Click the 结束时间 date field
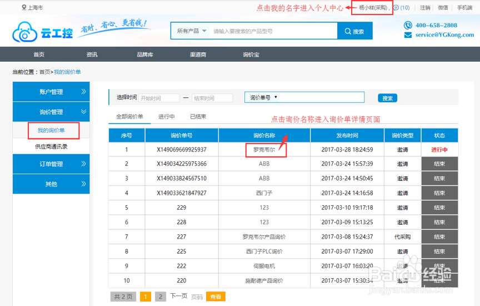 212,98
